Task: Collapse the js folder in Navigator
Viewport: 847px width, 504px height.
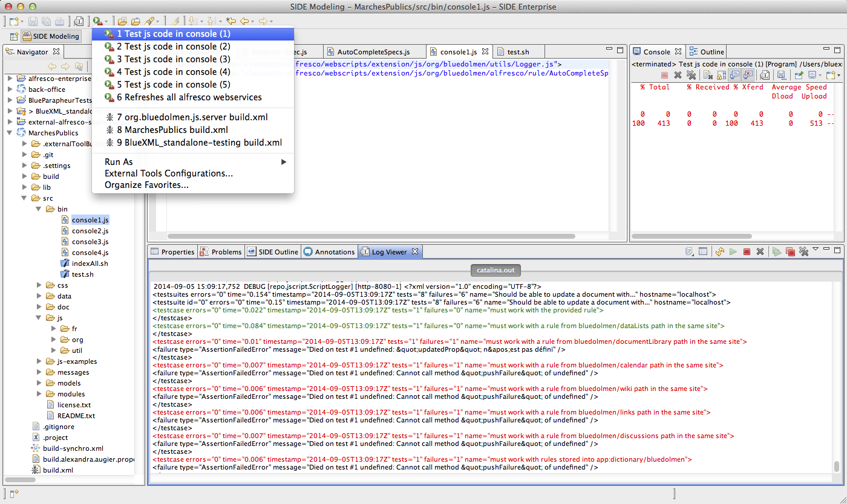Action: click(x=39, y=318)
